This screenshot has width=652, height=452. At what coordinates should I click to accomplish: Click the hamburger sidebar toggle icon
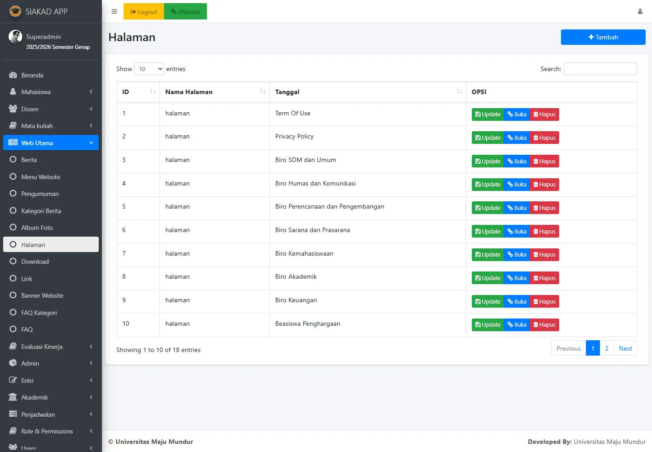click(114, 12)
